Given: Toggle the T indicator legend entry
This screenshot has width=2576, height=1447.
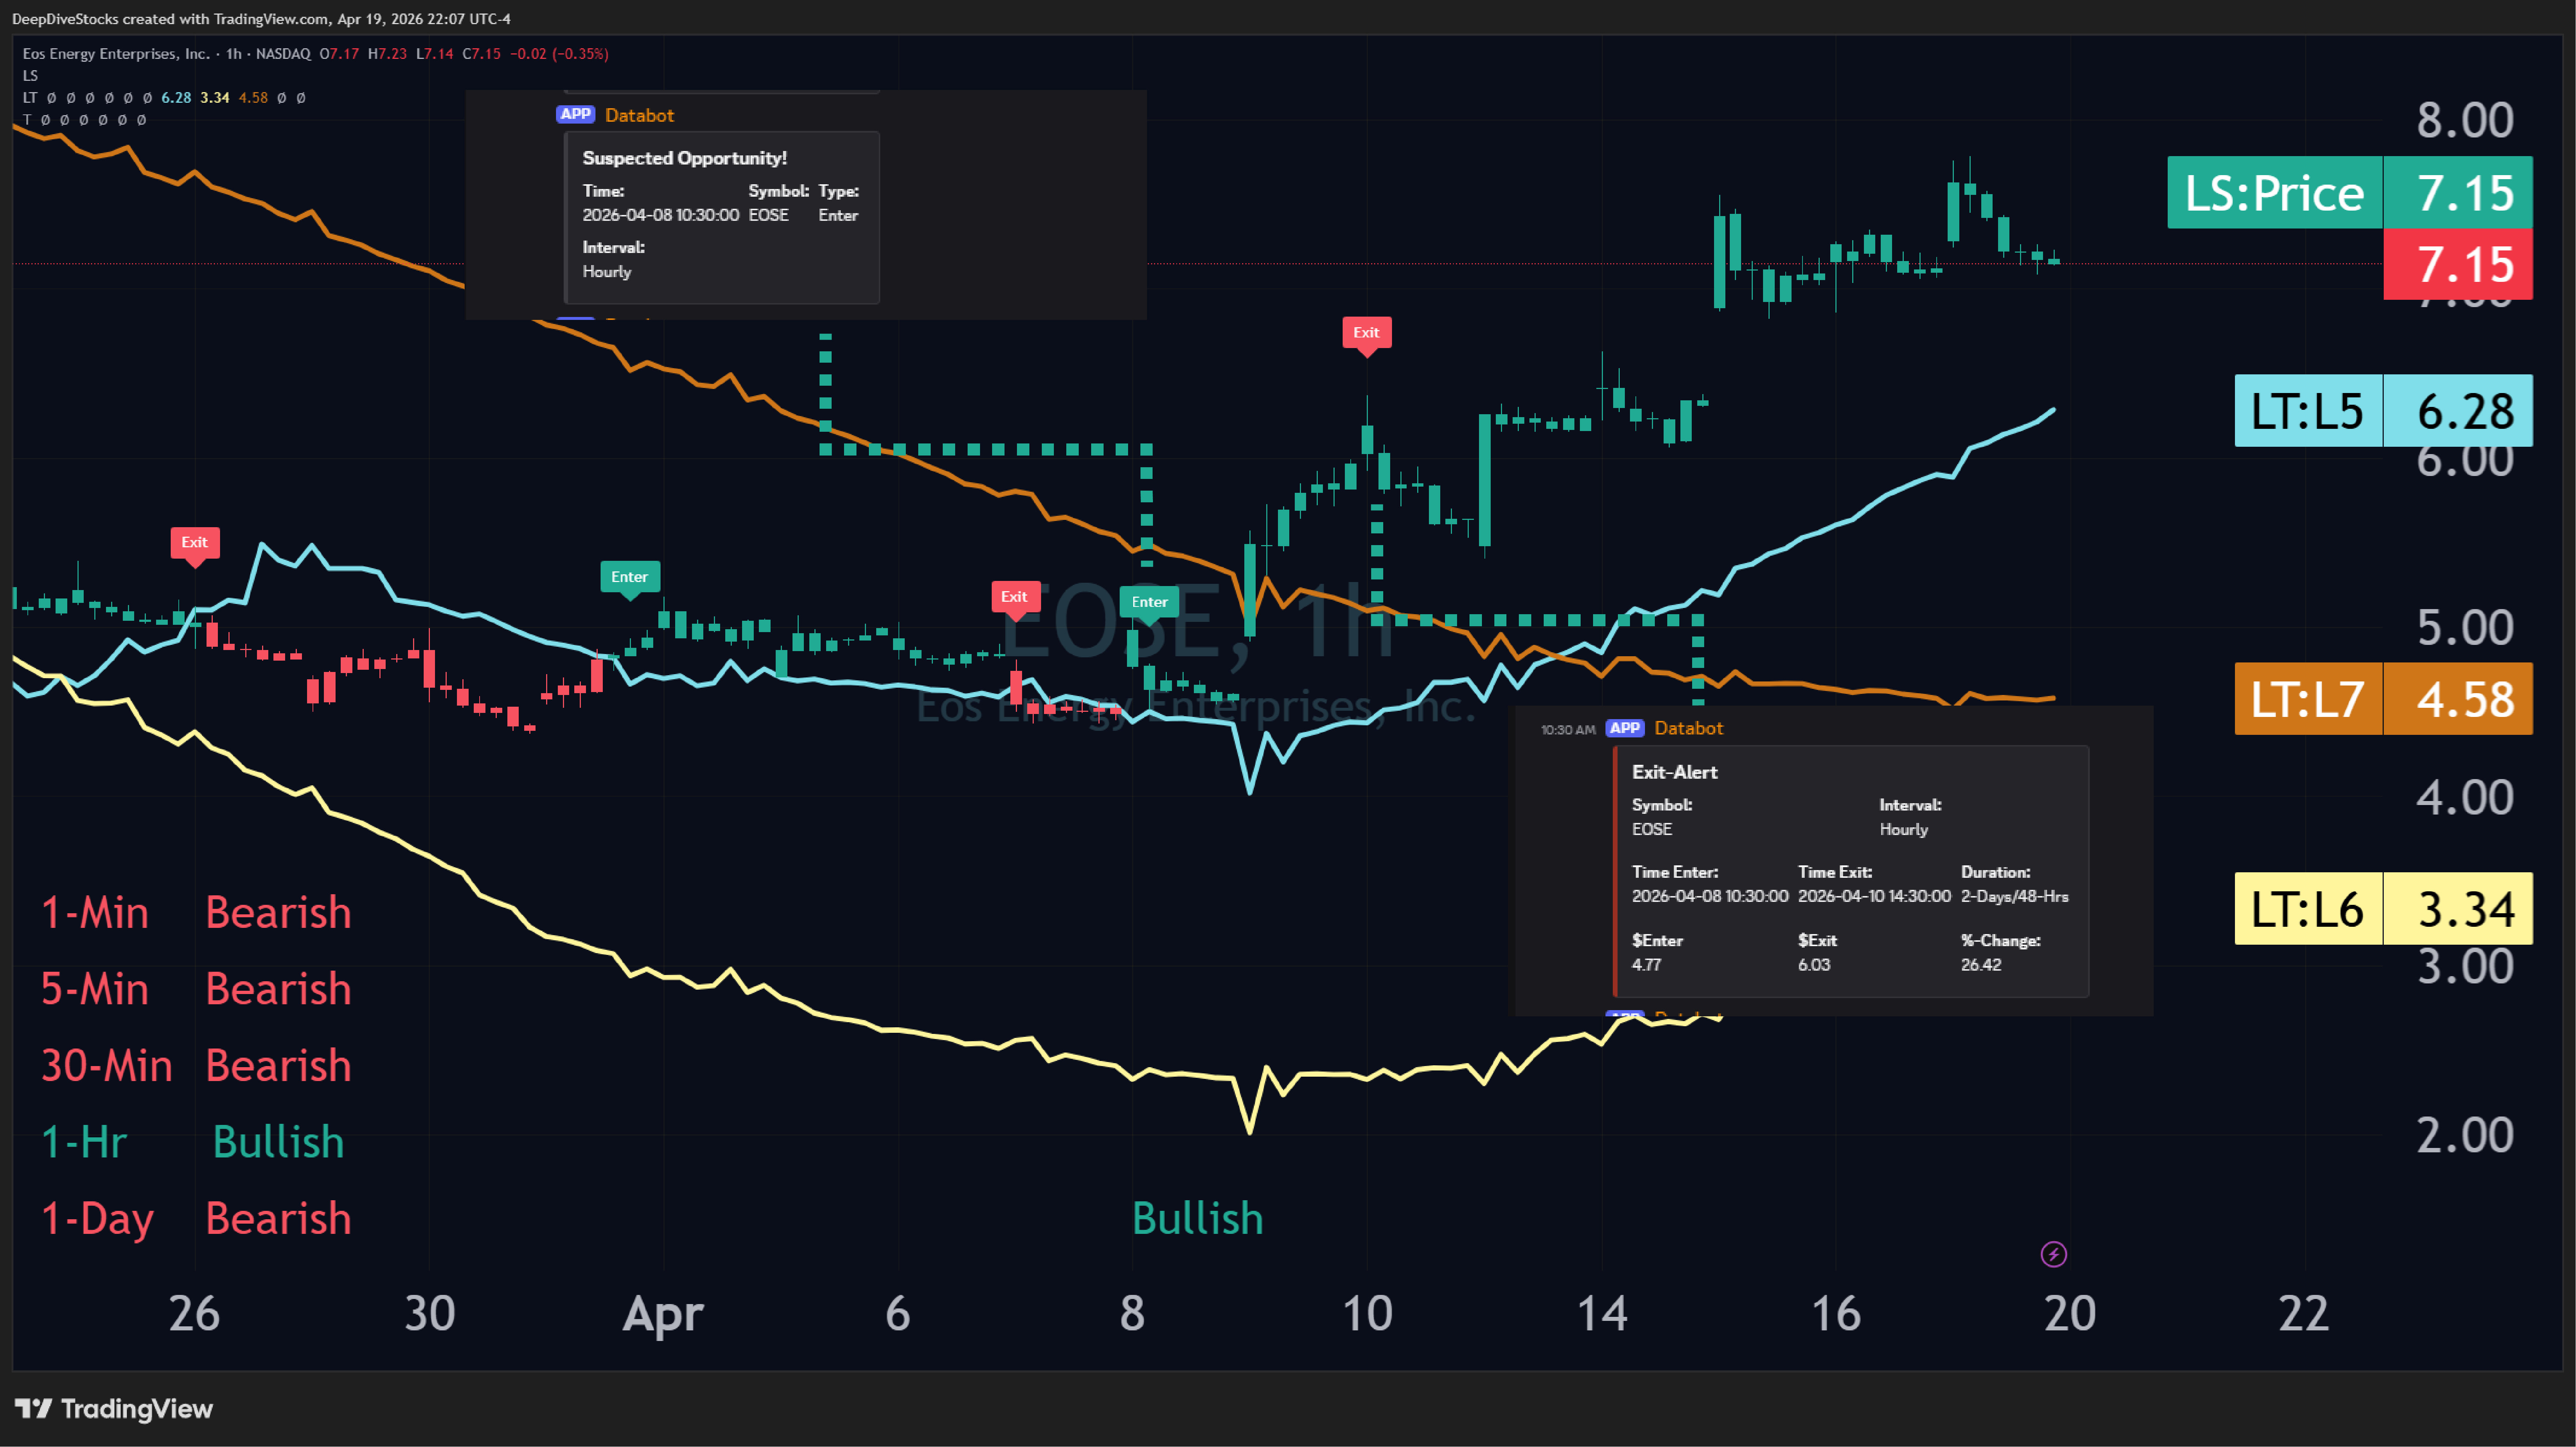Looking at the screenshot, I should tap(28, 120).
